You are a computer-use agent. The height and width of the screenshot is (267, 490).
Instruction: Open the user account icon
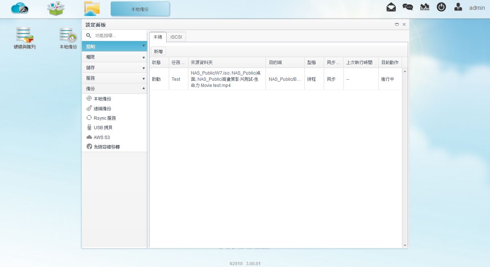tap(458, 7)
